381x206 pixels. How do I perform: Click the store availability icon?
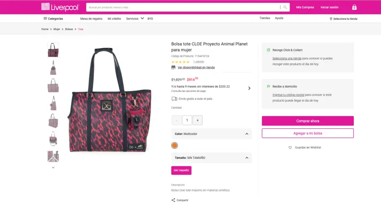[174, 67]
